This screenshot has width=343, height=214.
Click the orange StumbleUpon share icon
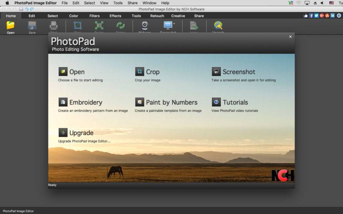327,15
